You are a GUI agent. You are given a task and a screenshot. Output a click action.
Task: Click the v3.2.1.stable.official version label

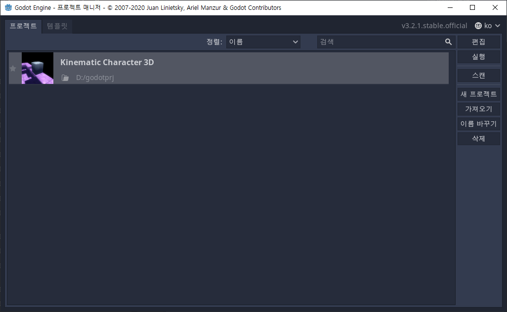(434, 26)
